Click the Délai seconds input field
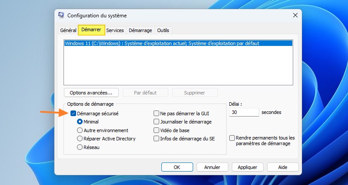348x185 pixels. [x=244, y=112]
